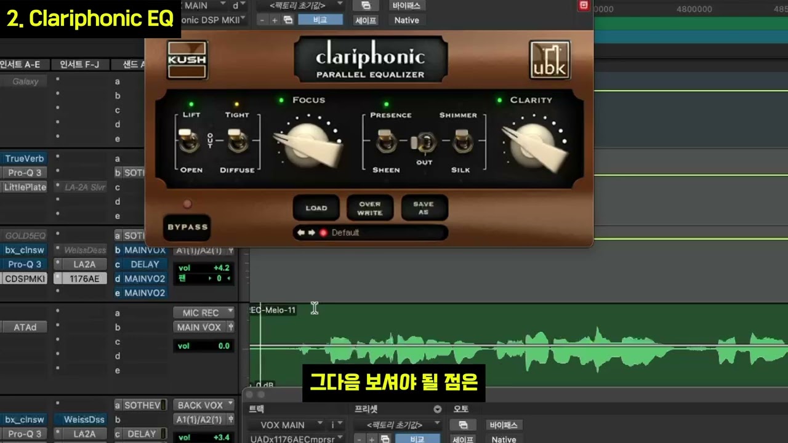The height and width of the screenshot is (443, 788).
Task: Toggle the Presence/Sheen switch
Action: coord(387,142)
